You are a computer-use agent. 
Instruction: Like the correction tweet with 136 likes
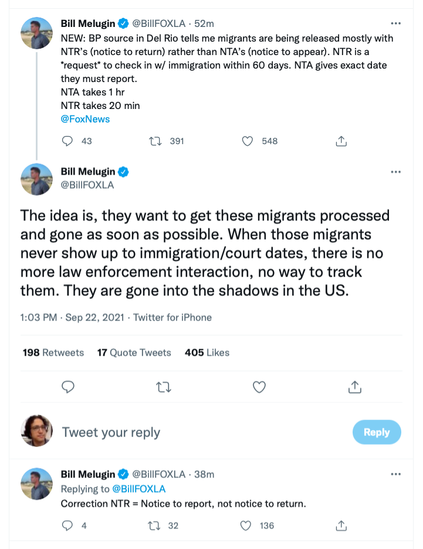(248, 526)
